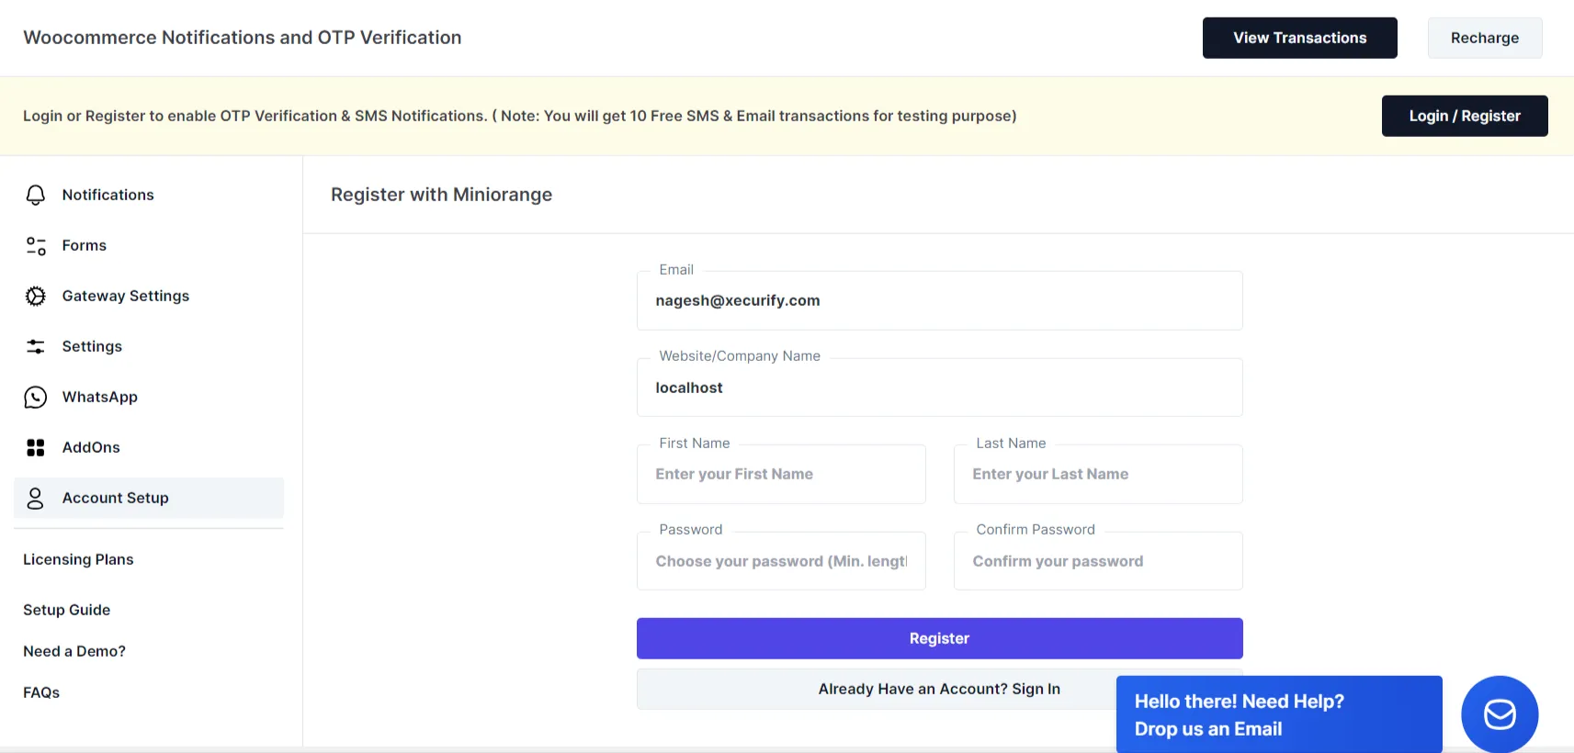Click the Hello there! Need Help? banner

point(1279,714)
